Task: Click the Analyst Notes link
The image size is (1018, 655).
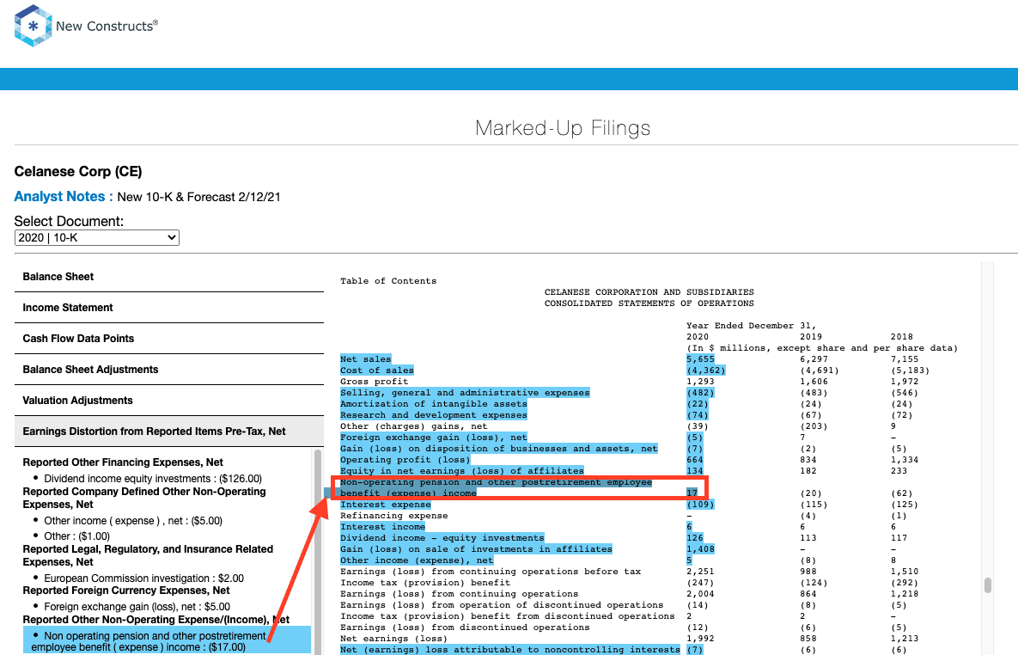Action: [64, 197]
